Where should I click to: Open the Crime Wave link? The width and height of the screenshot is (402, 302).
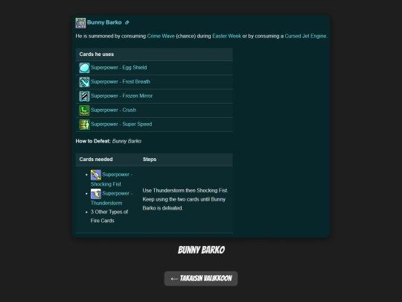pyautogui.click(x=161, y=36)
